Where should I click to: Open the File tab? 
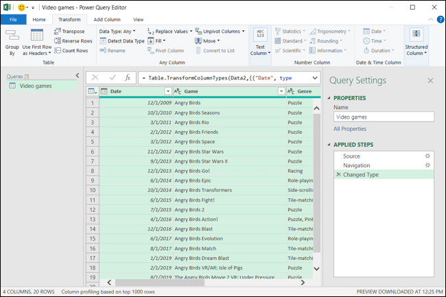tap(13, 20)
